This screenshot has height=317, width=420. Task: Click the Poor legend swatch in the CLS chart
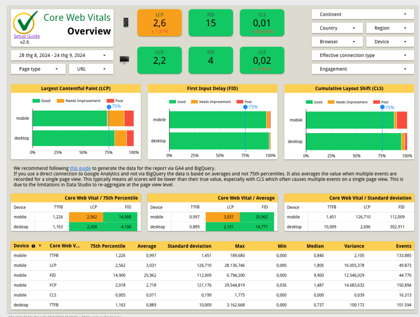coord(377,102)
